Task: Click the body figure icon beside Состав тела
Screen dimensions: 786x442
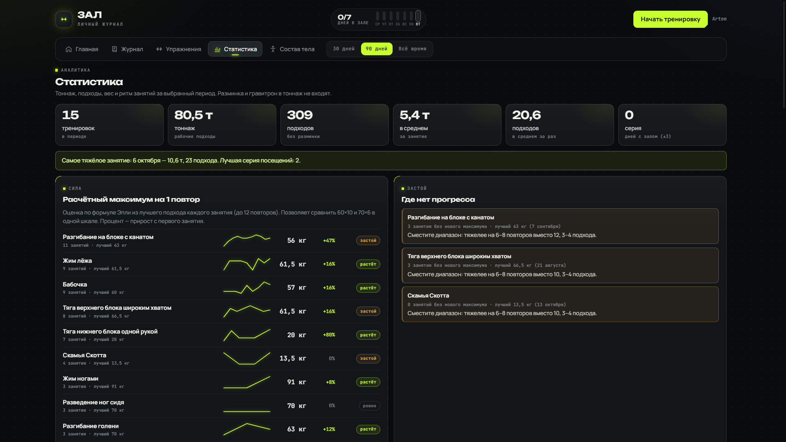Action: (x=273, y=49)
